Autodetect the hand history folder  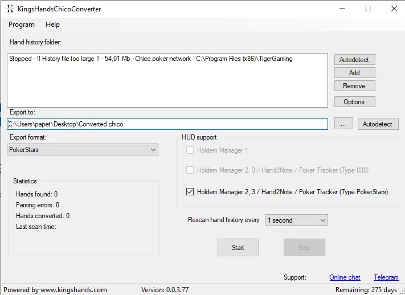coord(354,60)
